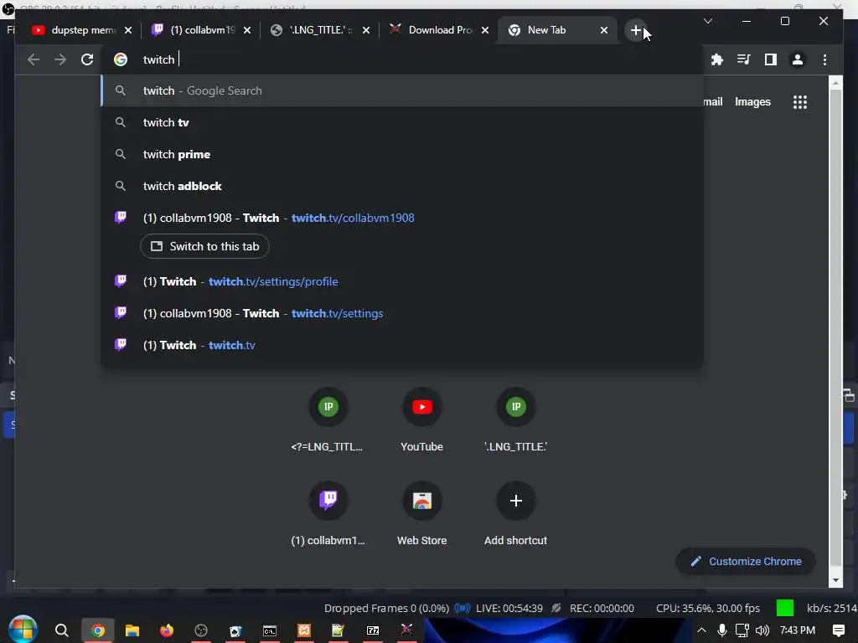Open the media controls icon in the toolbar

coord(744,59)
